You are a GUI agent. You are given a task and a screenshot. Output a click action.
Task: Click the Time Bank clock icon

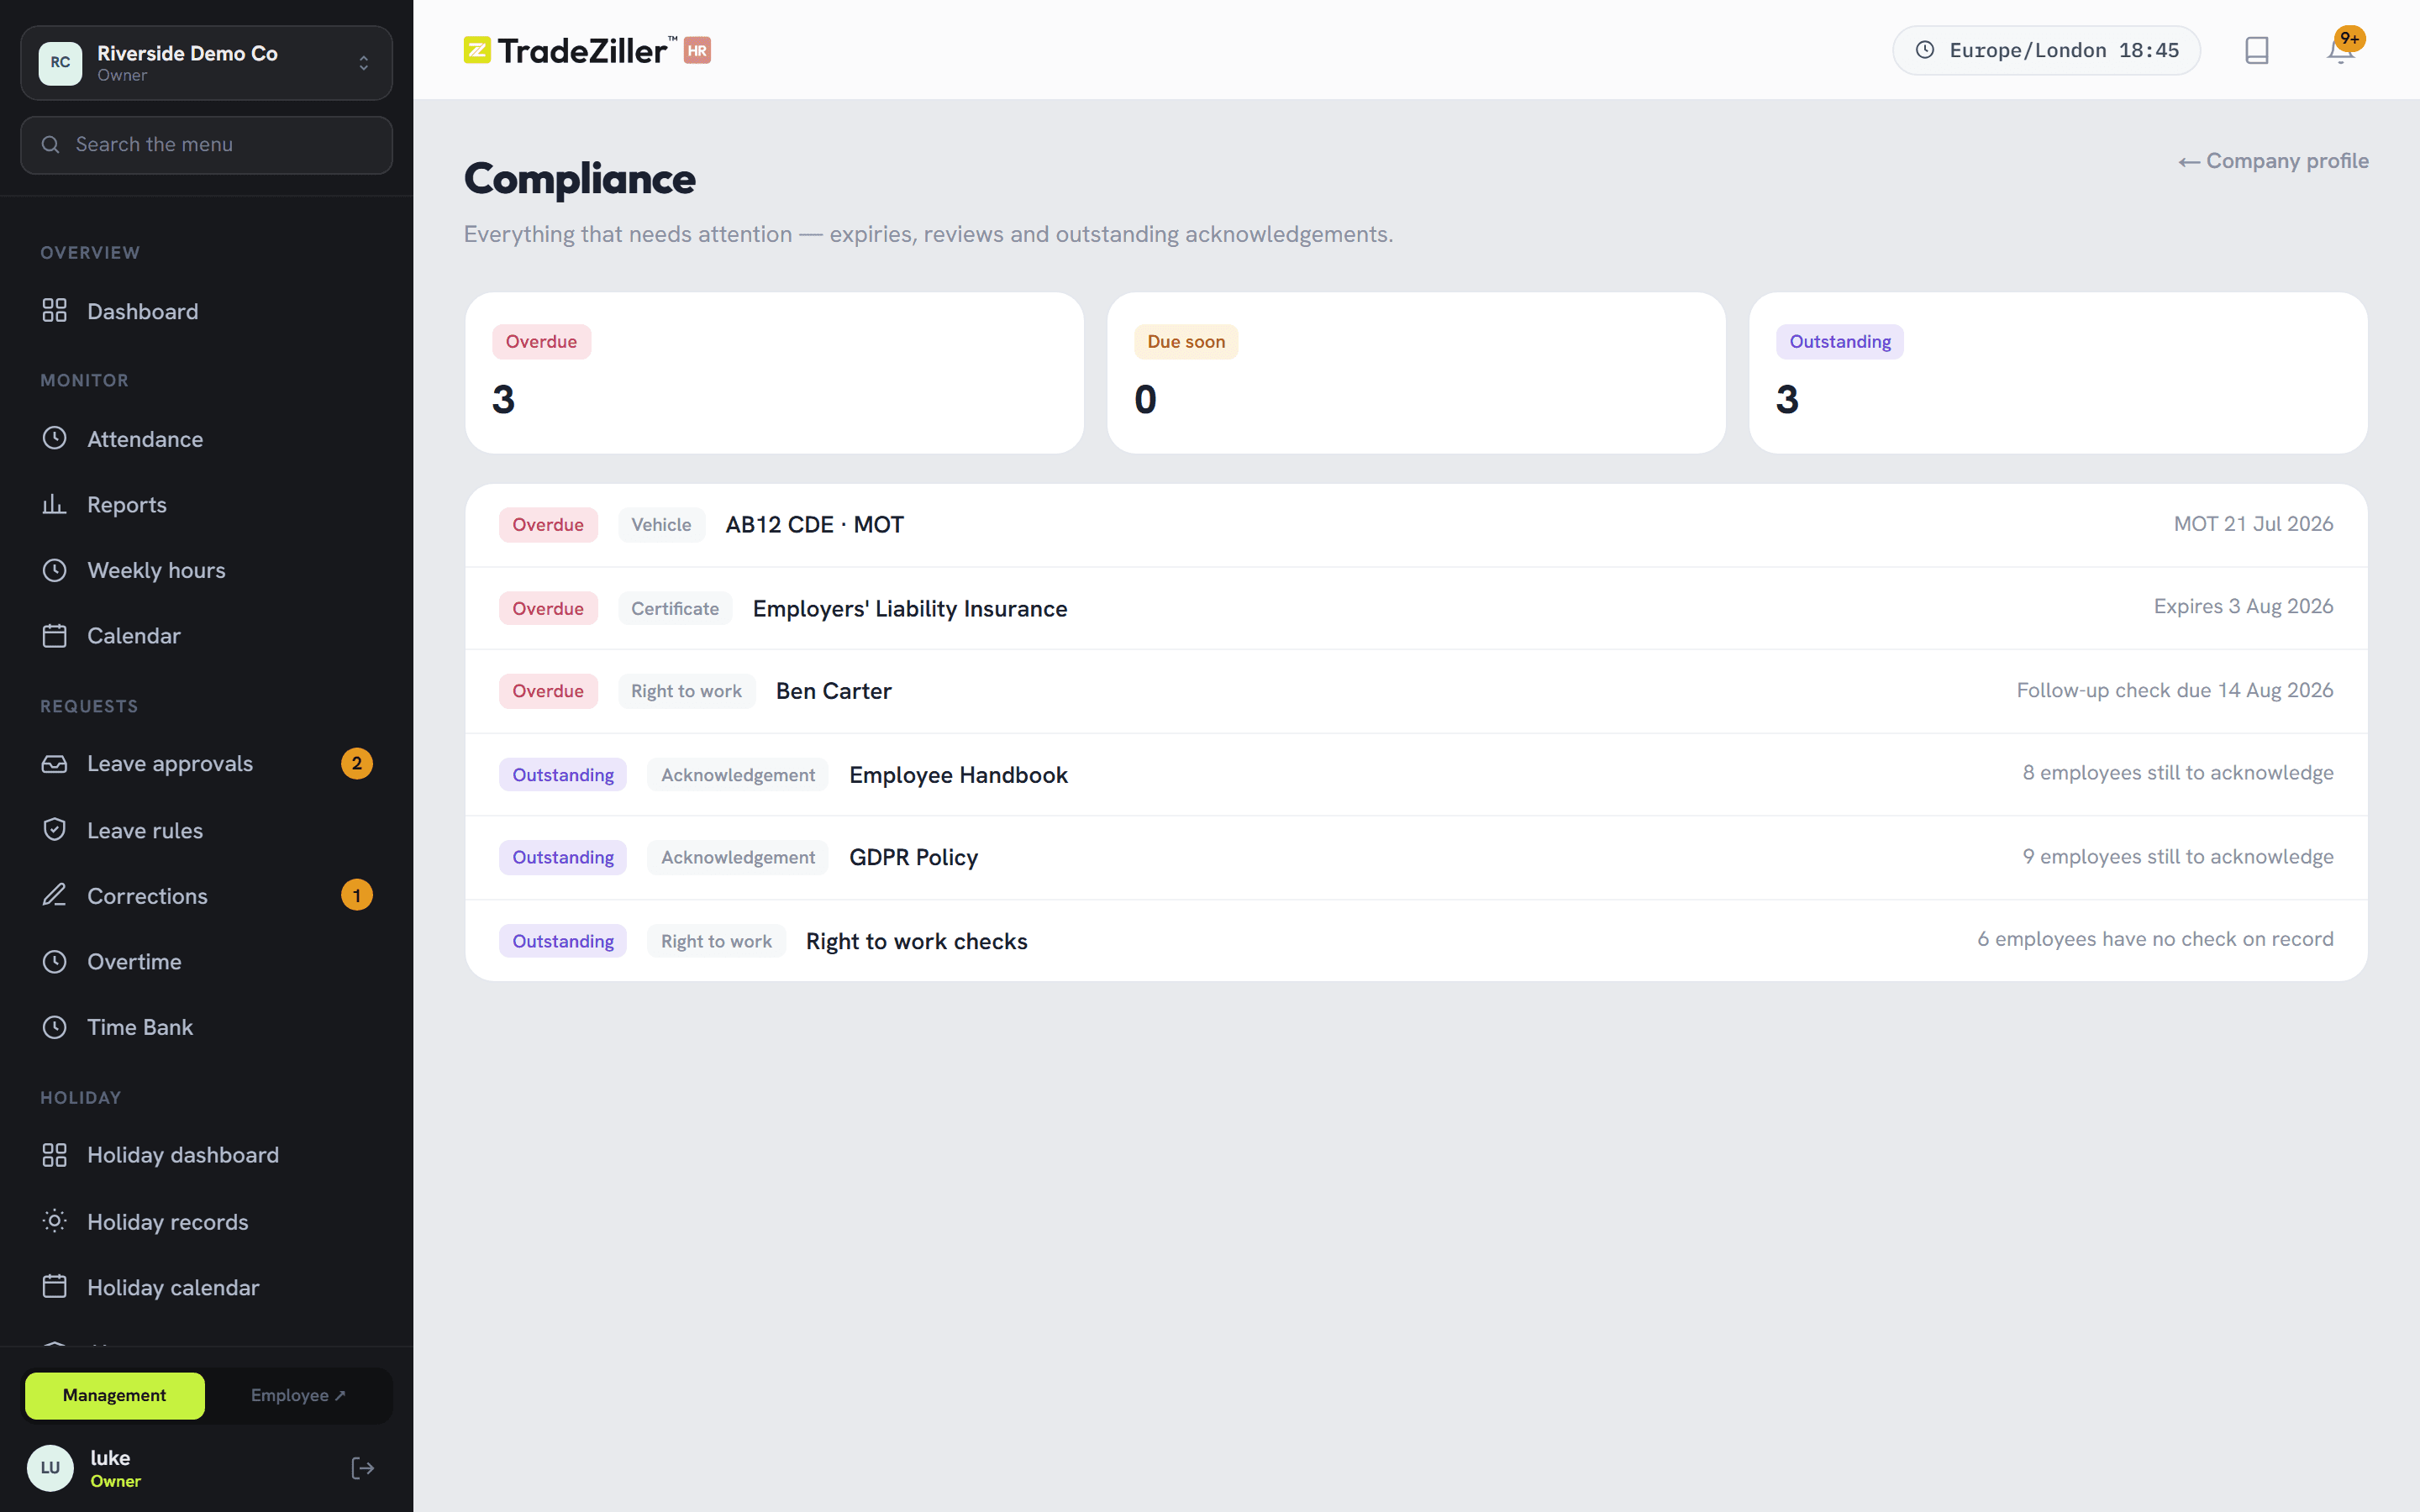pyautogui.click(x=55, y=1027)
